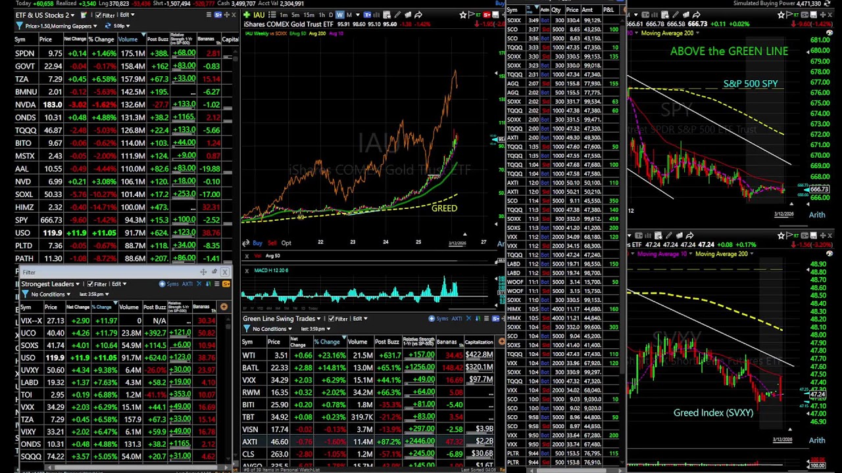Expand the ETF & US Stocks 2 watchlist dropdown
Viewport: 842px width, 473px height.
[x=72, y=15]
